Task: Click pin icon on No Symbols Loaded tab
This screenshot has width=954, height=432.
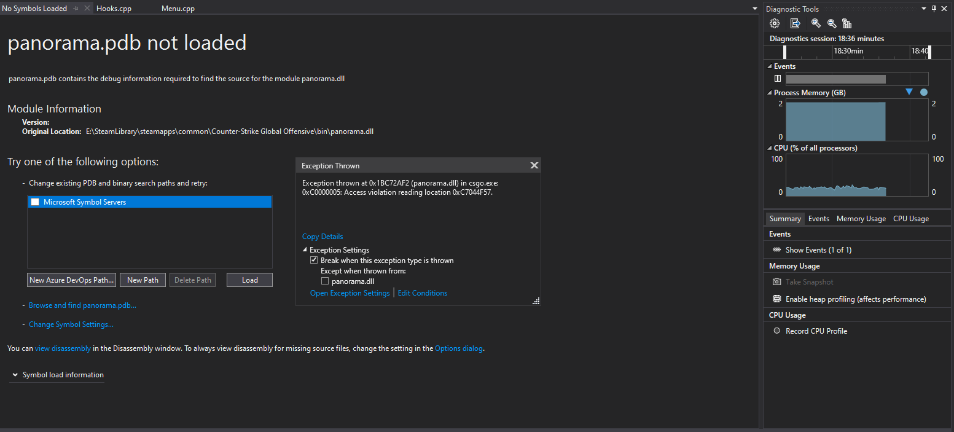Action: 76,9
